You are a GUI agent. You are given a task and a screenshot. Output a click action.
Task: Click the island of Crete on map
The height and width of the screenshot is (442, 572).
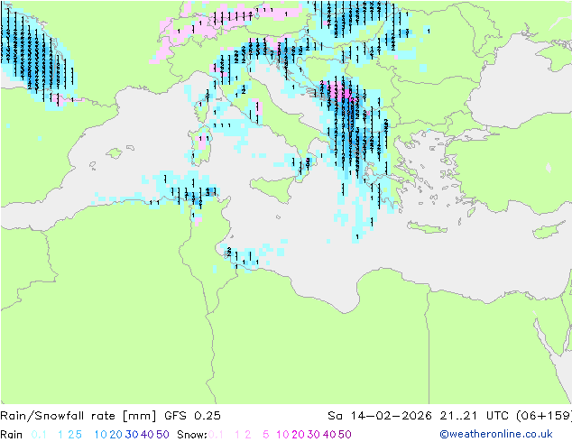[x=427, y=227]
